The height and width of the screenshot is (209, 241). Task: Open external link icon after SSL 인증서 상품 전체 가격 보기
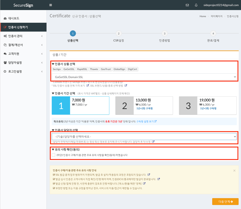coord(88,85)
